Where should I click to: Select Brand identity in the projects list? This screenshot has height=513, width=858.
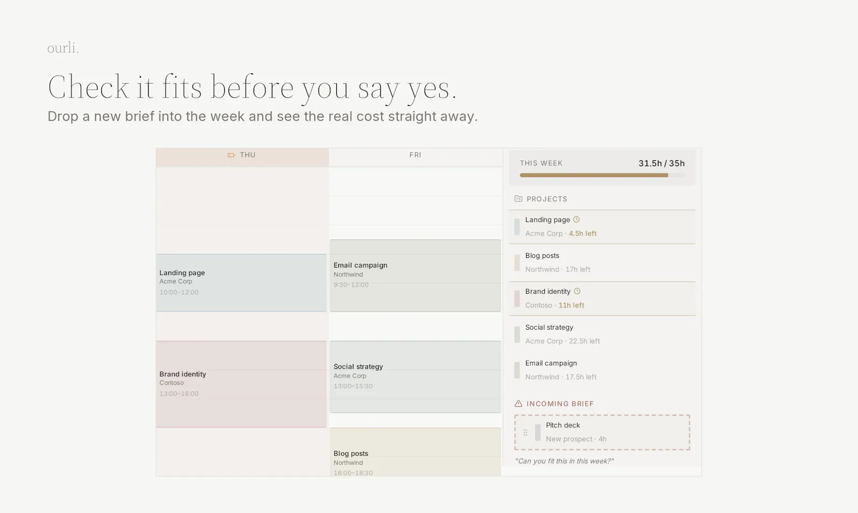pos(602,299)
